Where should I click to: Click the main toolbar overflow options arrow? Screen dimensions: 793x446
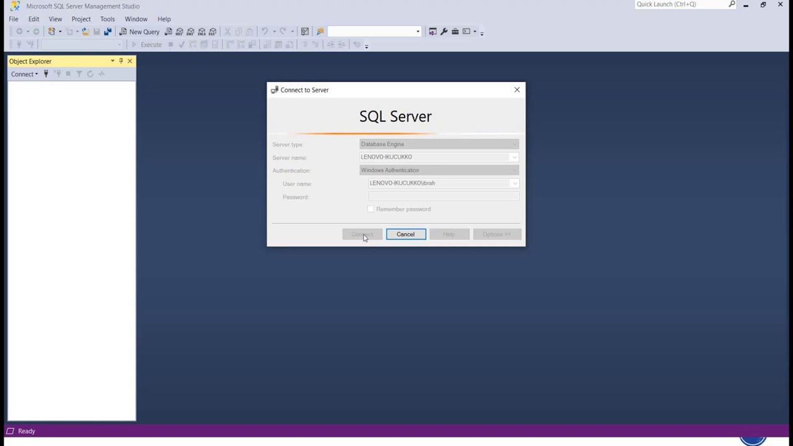pos(482,32)
